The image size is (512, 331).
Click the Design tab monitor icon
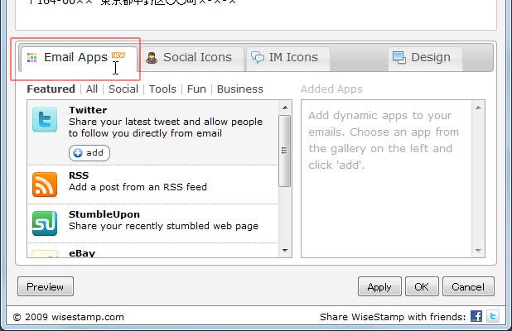[399, 58]
